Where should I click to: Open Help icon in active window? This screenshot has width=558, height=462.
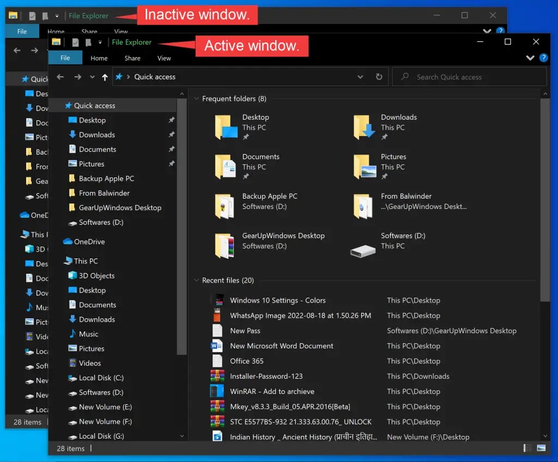pyautogui.click(x=543, y=58)
